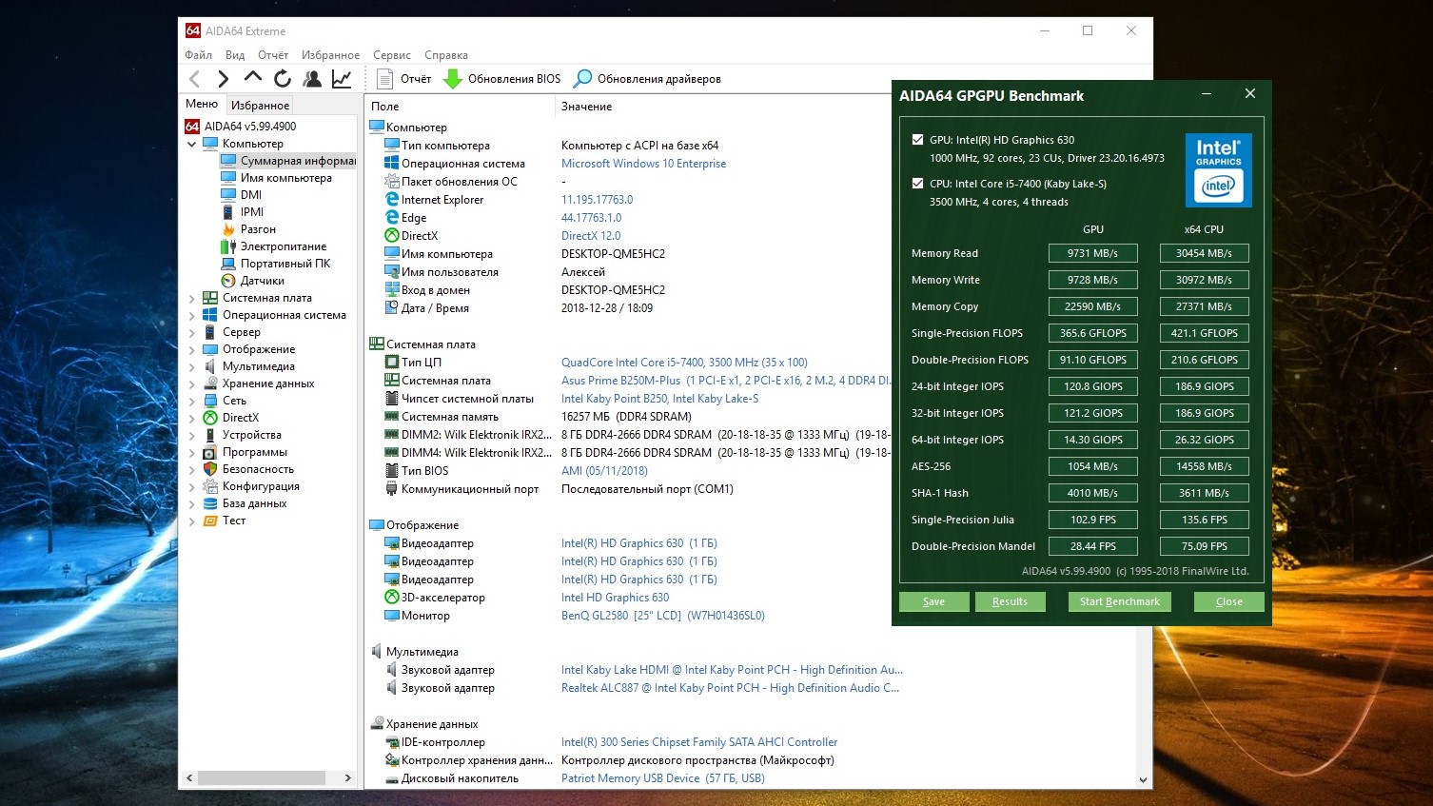Expand the Системная плата tree node
Image resolution: width=1433 pixels, height=806 pixels.
coord(192,298)
